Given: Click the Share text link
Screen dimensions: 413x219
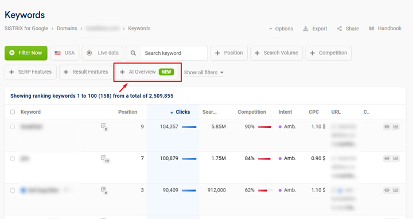Looking at the screenshot, I should coord(352,29).
